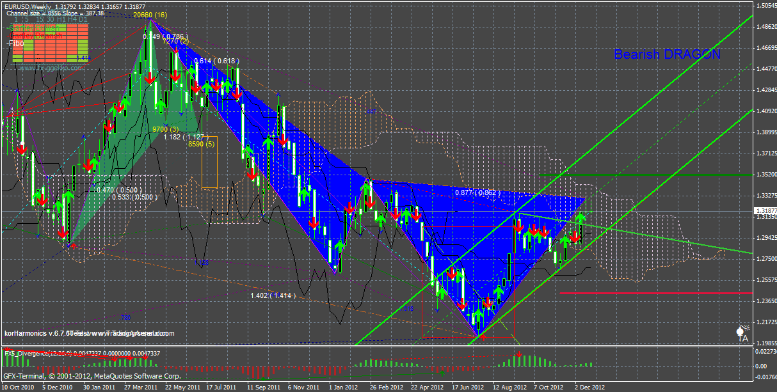This screenshot has width=777, height=392.
Task: Click the Channel size and Slope readout
Action: click(55, 13)
